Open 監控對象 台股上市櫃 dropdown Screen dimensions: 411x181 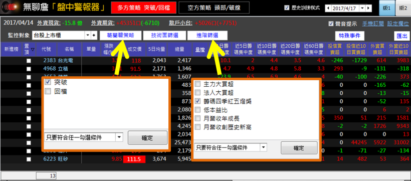88,35
